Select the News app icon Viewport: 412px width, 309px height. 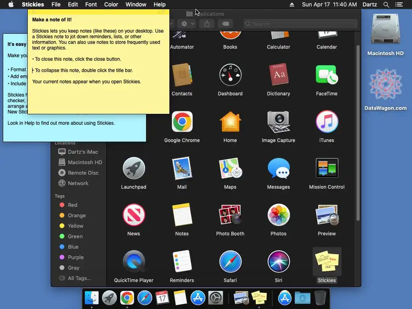pyautogui.click(x=134, y=215)
